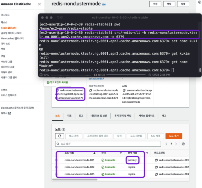This screenshot has height=188, width=202.
Task: Copy the ARN using its copy icon
Action: tap(124, 90)
